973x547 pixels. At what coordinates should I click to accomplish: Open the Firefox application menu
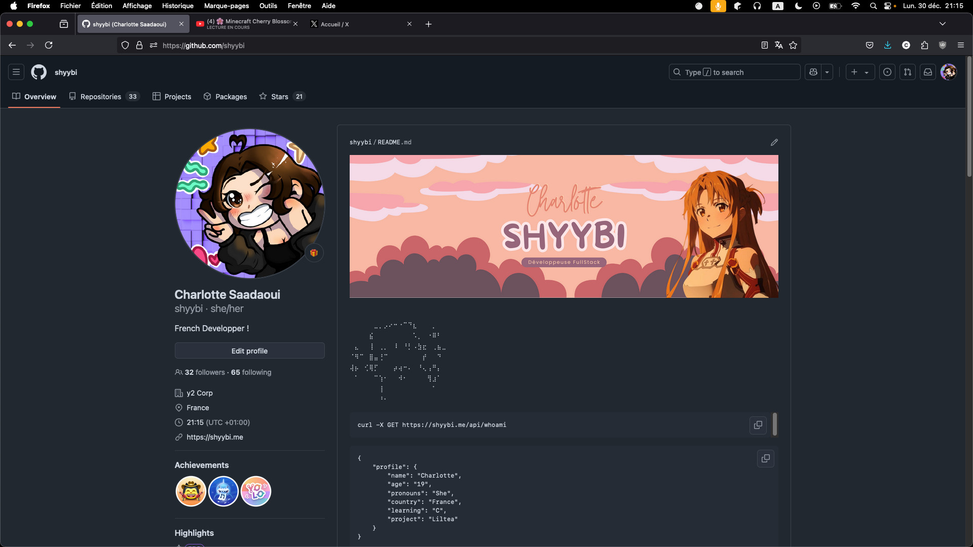pyautogui.click(x=961, y=46)
